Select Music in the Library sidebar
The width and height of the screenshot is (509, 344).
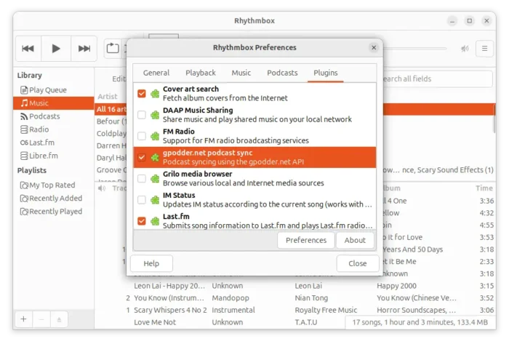point(54,103)
